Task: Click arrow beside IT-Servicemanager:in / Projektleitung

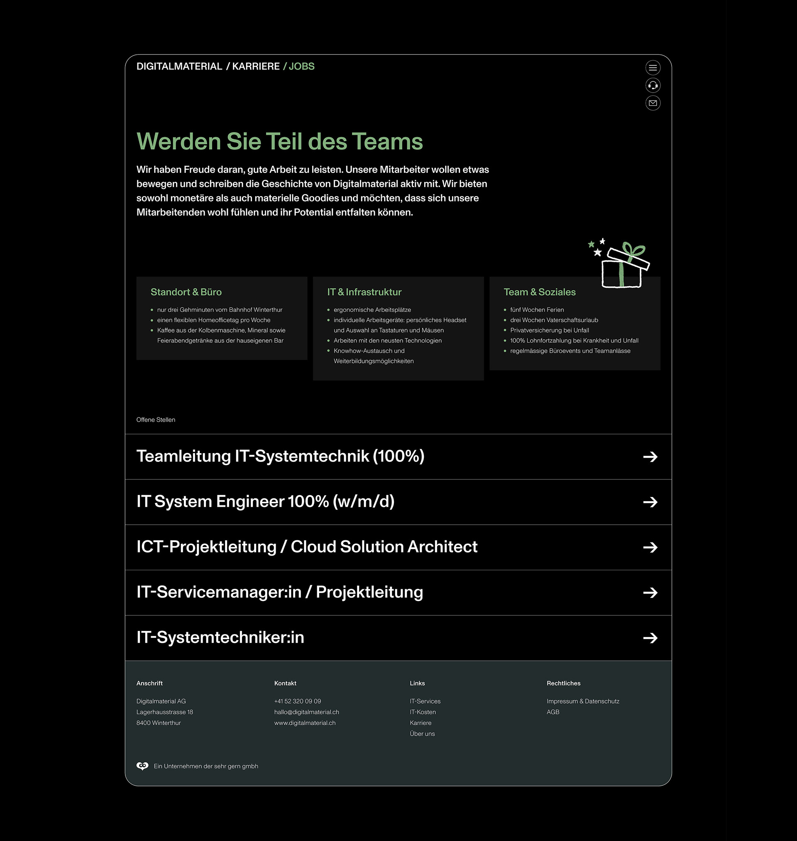Action: coord(650,593)
